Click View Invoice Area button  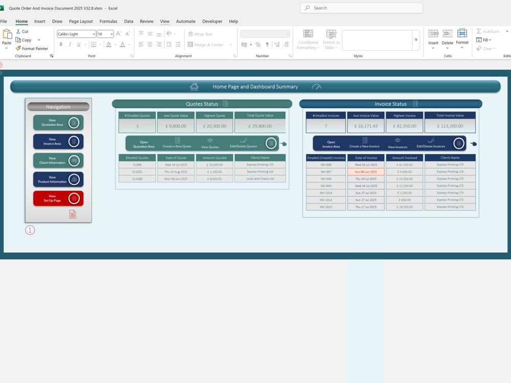point(58,141)
